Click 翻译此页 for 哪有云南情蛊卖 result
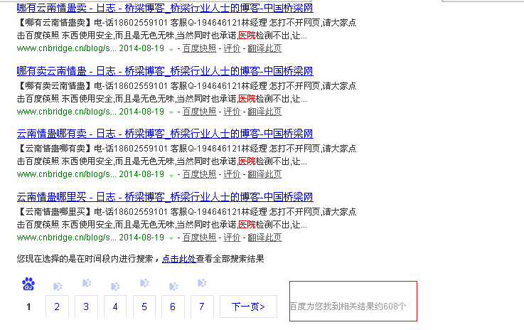 [x=264, y=48]
